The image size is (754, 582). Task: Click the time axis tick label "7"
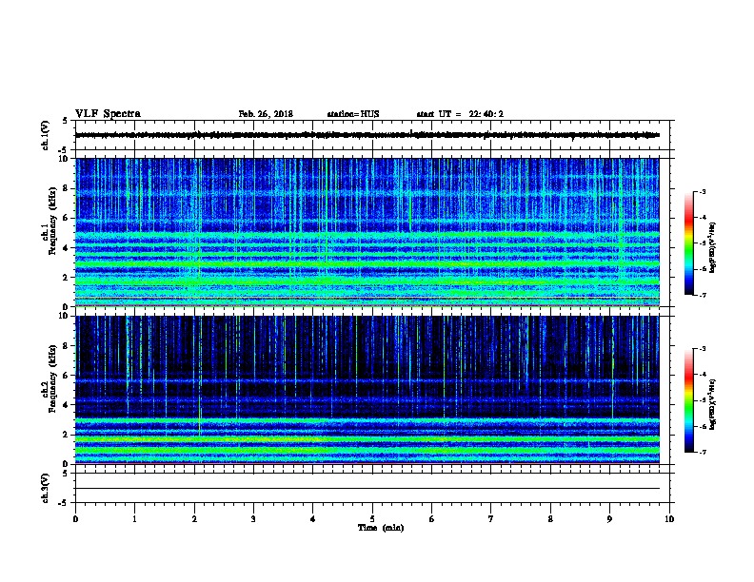tap(491, 519)
